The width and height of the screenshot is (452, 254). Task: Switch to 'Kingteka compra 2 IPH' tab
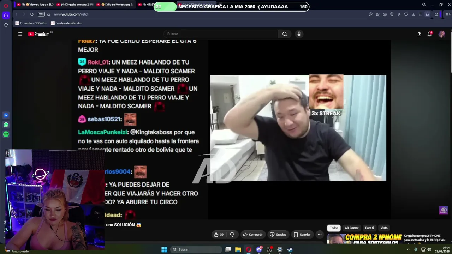point(75,5)
